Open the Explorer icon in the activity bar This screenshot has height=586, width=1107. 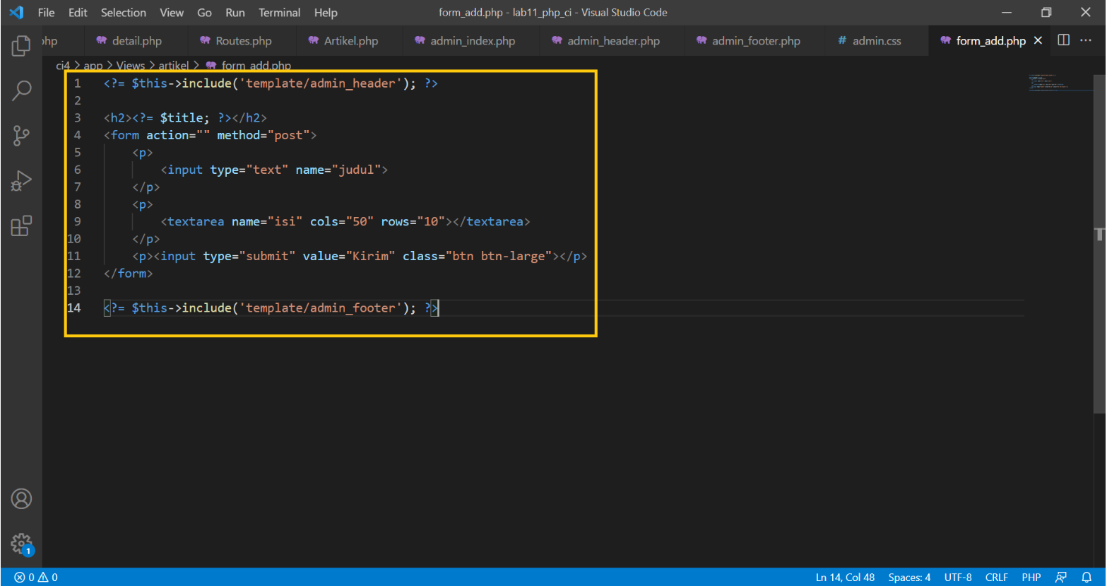pyautogui.click(x=21, y=45)
